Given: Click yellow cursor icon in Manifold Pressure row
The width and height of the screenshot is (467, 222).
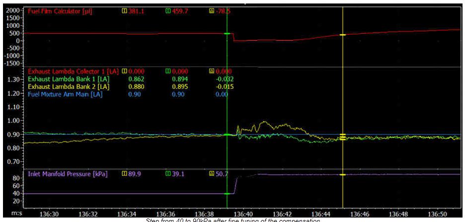Looking at the screenshot, I should [x=124, y=174].
